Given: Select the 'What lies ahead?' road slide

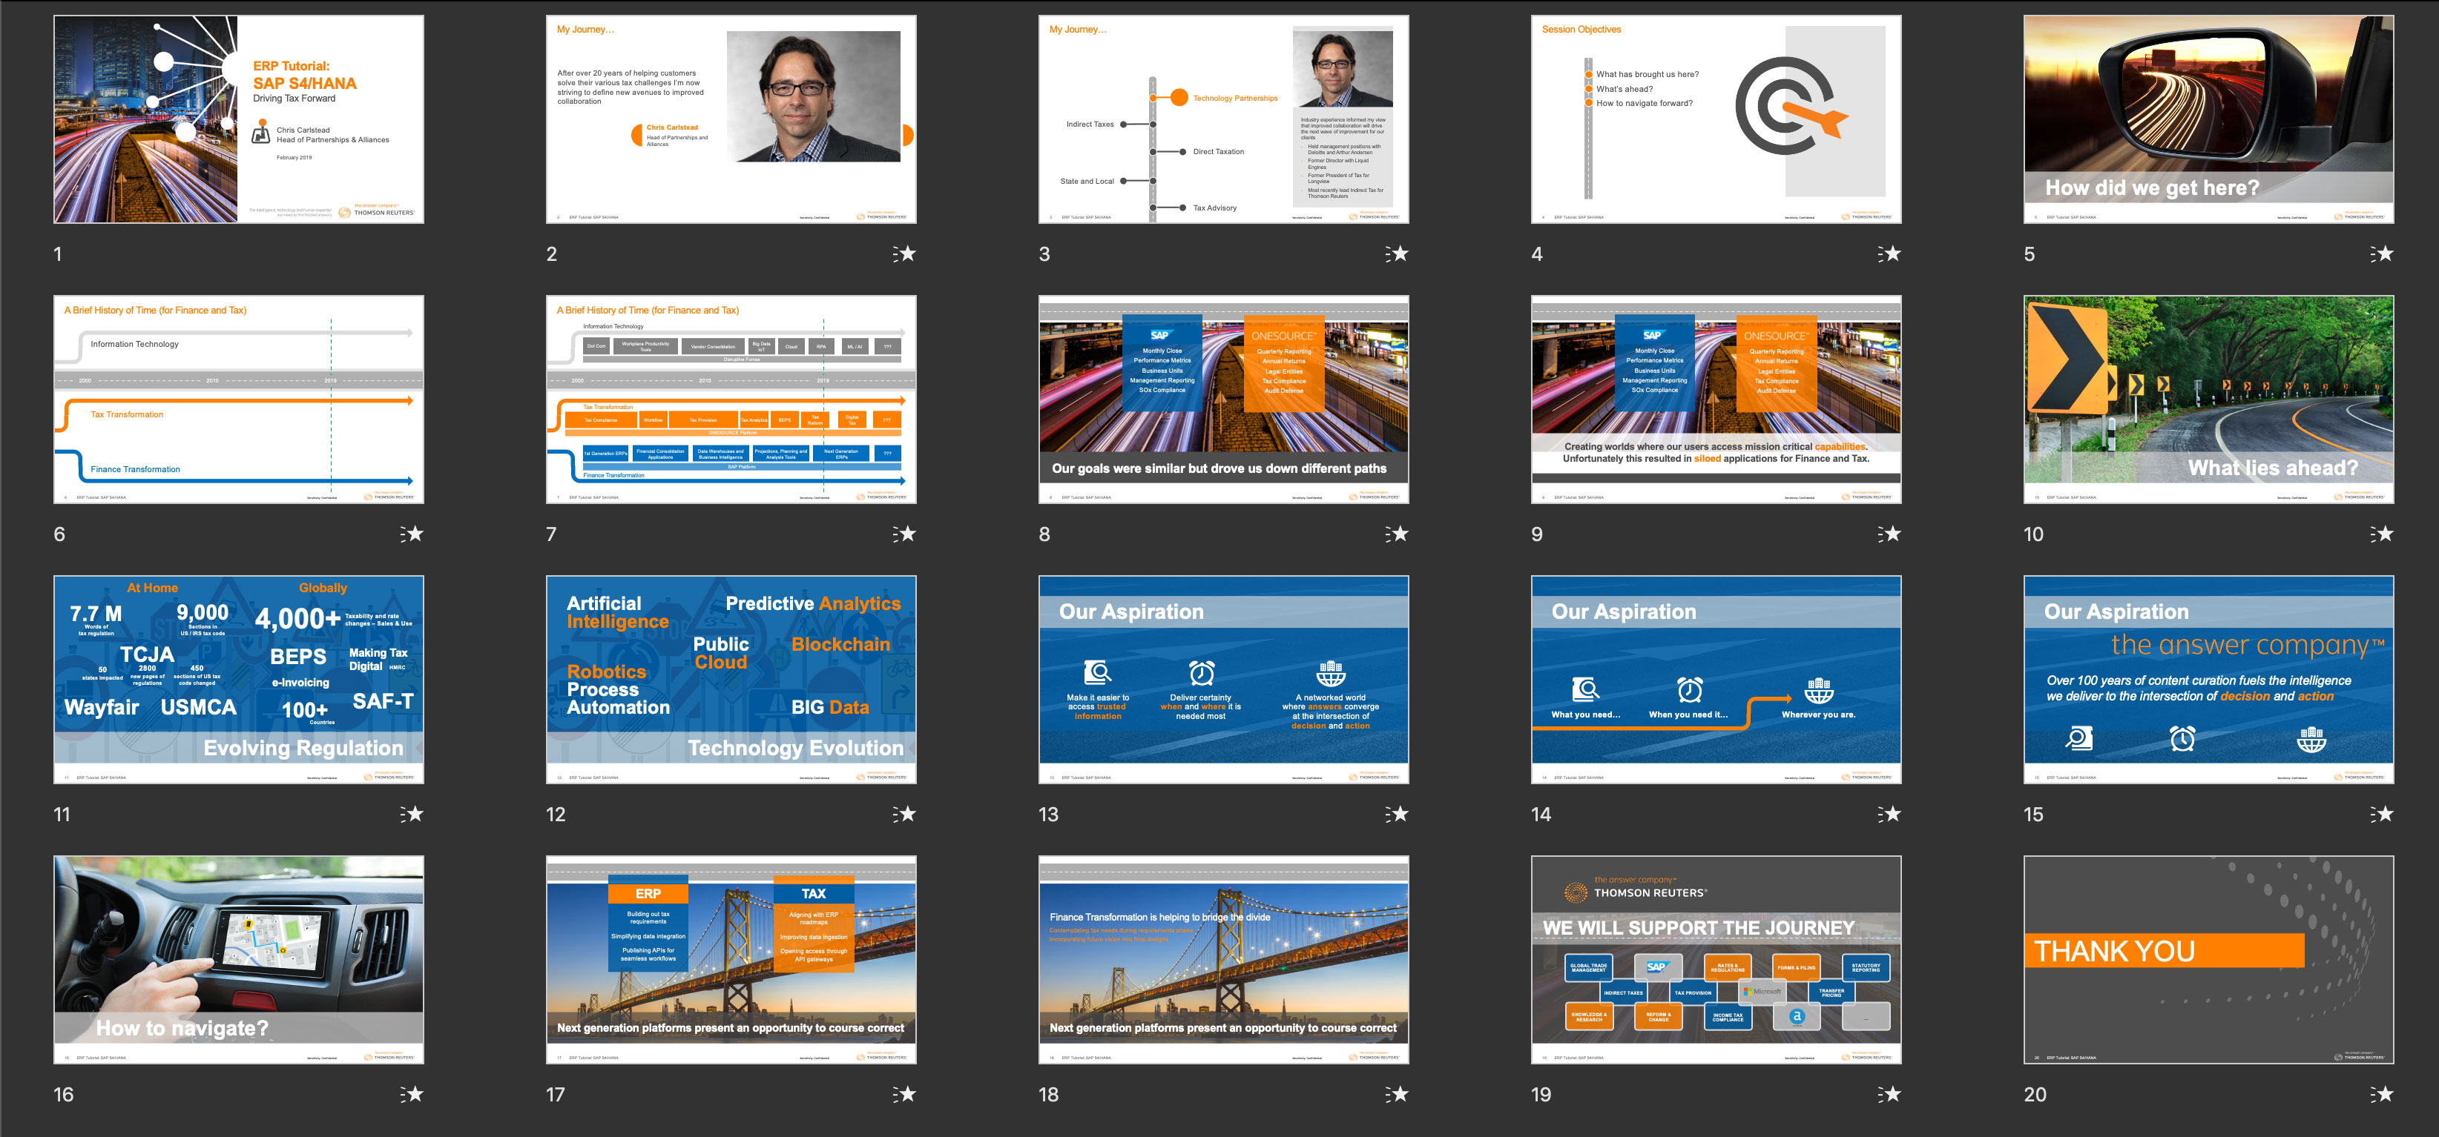Looking at the screenshot, I should click(2208, 400).
